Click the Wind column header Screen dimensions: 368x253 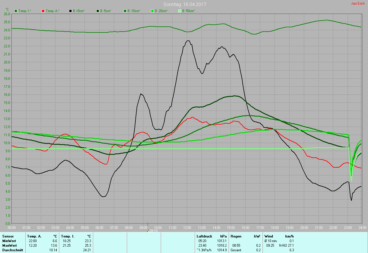(x=269, y=236)
